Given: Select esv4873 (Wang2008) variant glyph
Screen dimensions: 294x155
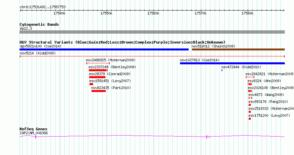Looking at the screenshot, I should coord(250,98).
